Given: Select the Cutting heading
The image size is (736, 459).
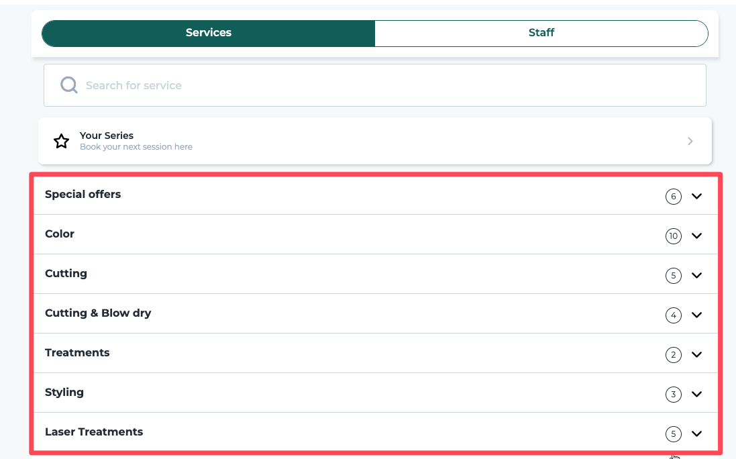Looking at the screenshot, I should coord(66,274).
